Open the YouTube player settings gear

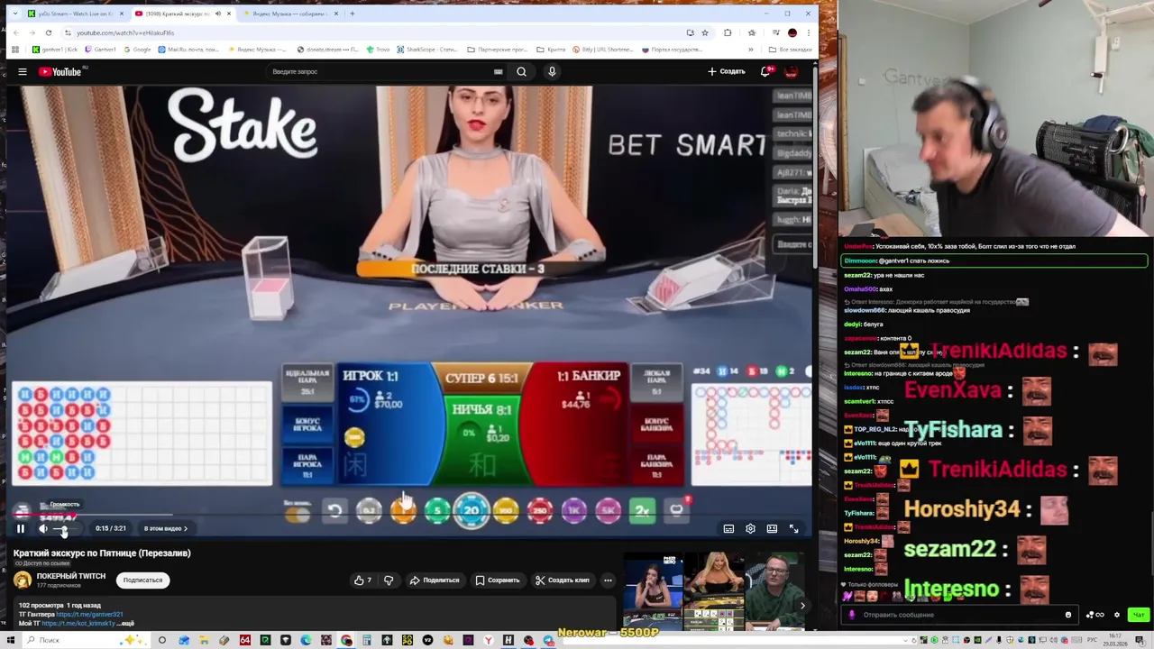point(750,529)
